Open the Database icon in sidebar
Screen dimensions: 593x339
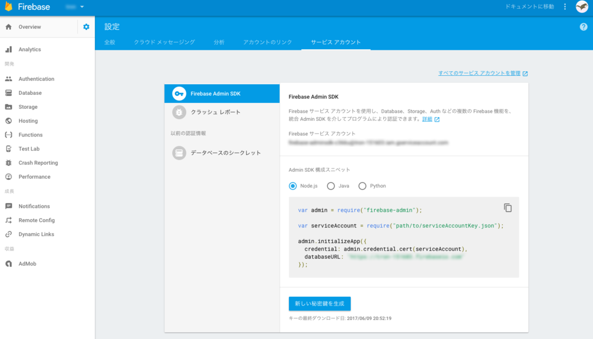8,93
